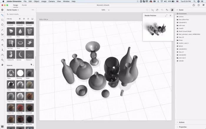Switch to the Render tab
The height and width of the screenshot is (129, 206).
click(x=24, y=5)
